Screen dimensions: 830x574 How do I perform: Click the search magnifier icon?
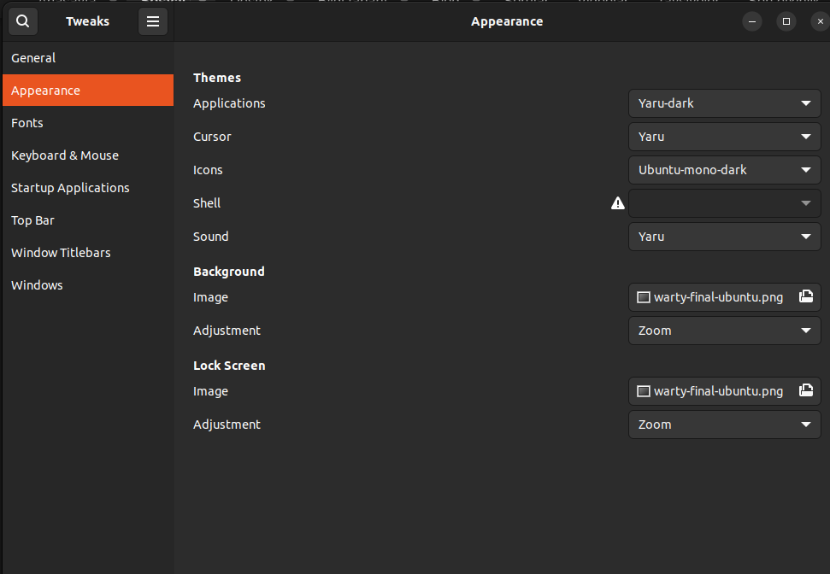click(x=22, y=21)
